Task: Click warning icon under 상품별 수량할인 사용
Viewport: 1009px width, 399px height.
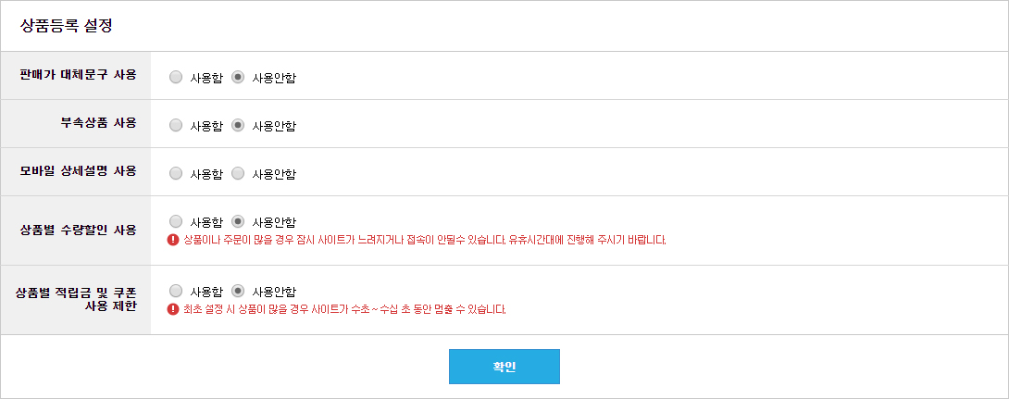Action: tap(172, 240)
